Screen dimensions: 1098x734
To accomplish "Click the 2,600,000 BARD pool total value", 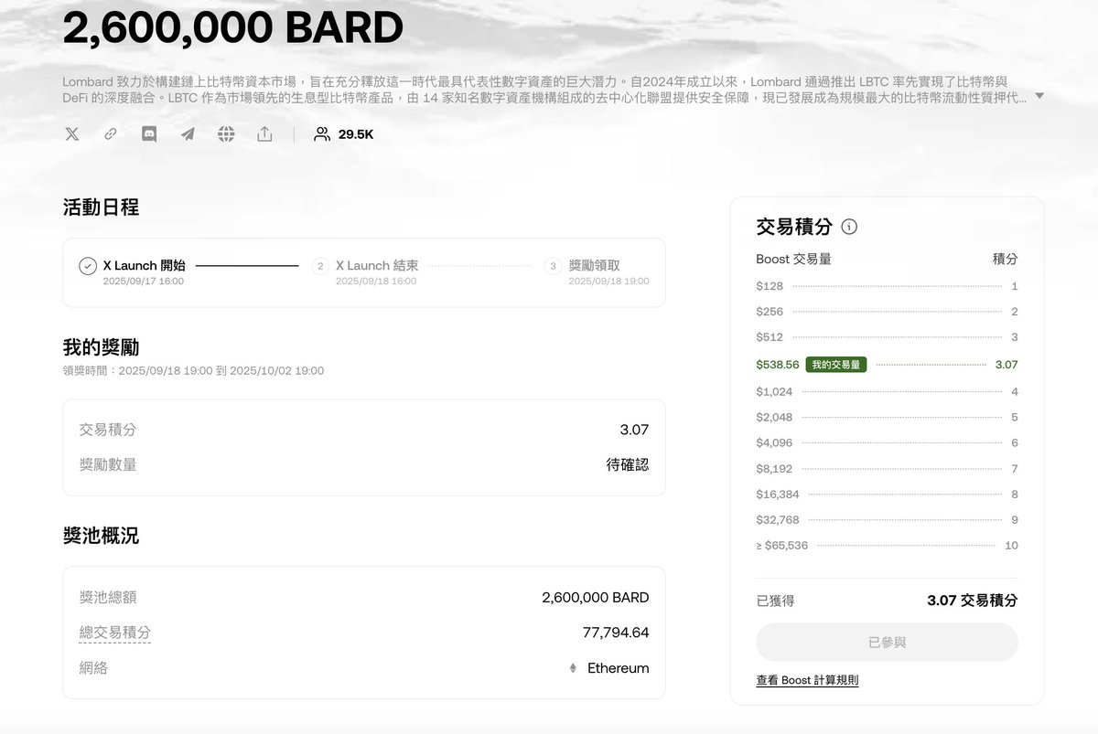I will click(x=596, y=598).
